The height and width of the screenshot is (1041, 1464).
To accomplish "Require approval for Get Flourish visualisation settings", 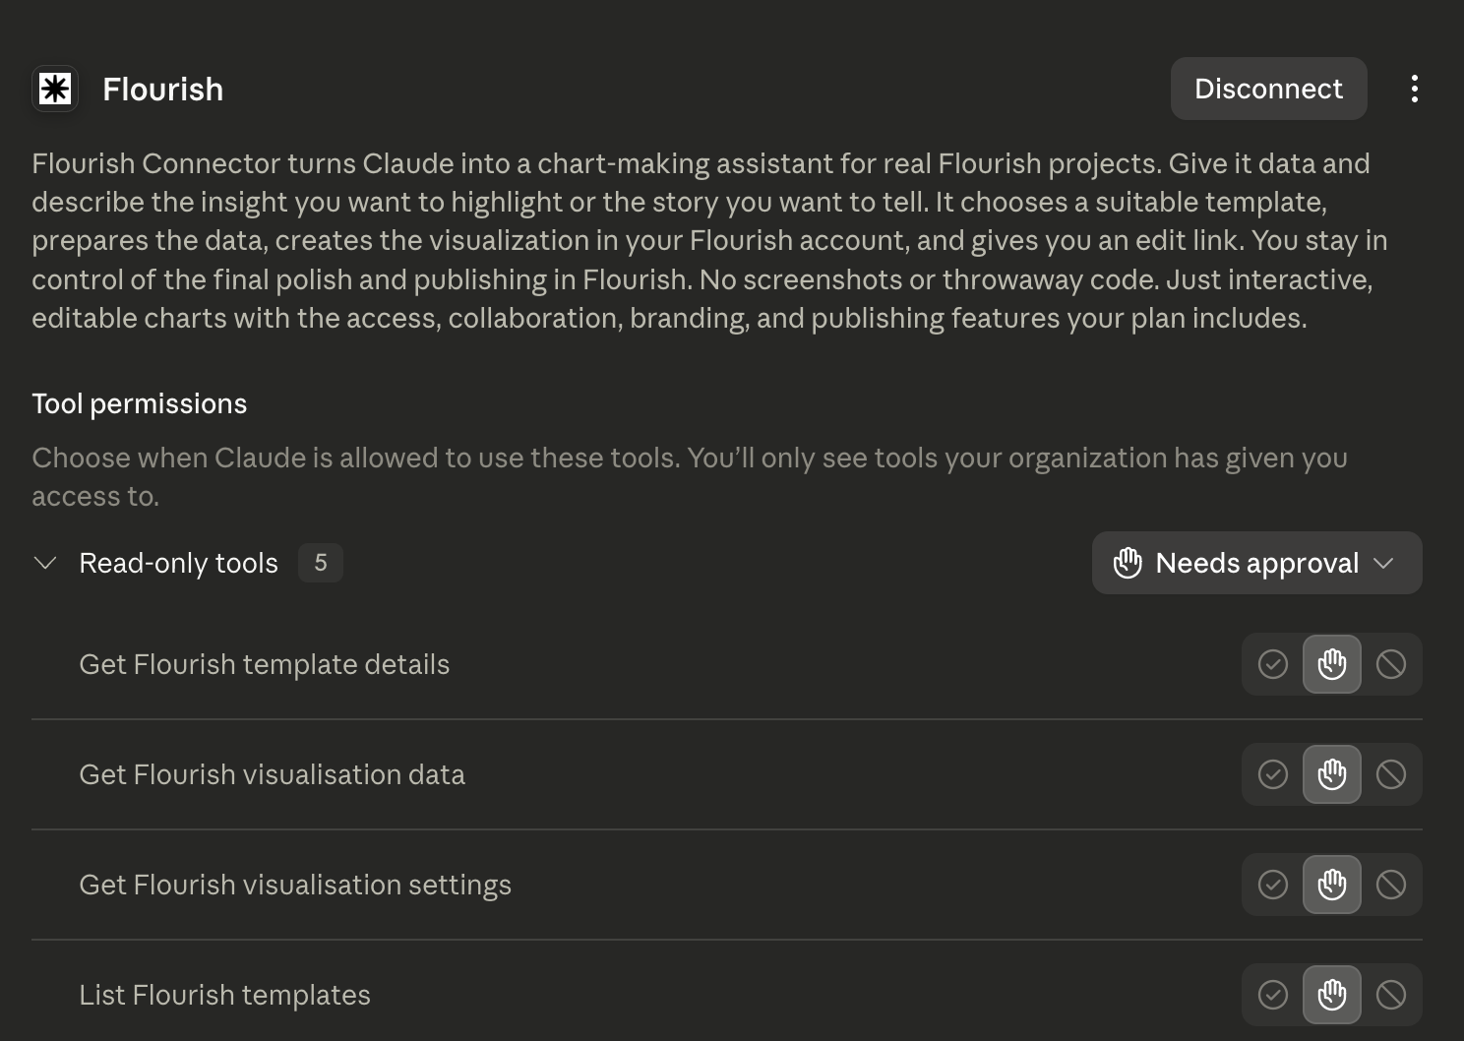I will click(1331, 885).
